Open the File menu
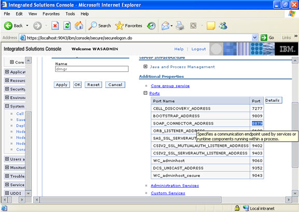The height and width of the screenshot is (212, 299). [x=7, y=14]
